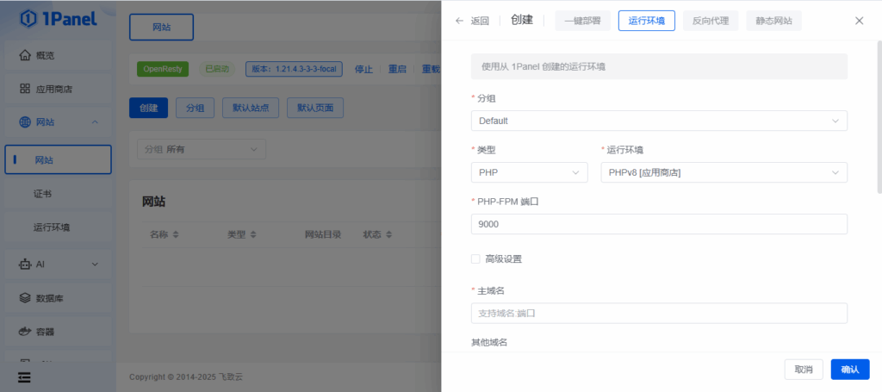Switch to the 反向代理 tab
Screen dimensions: 882x392
coord(711,21)
